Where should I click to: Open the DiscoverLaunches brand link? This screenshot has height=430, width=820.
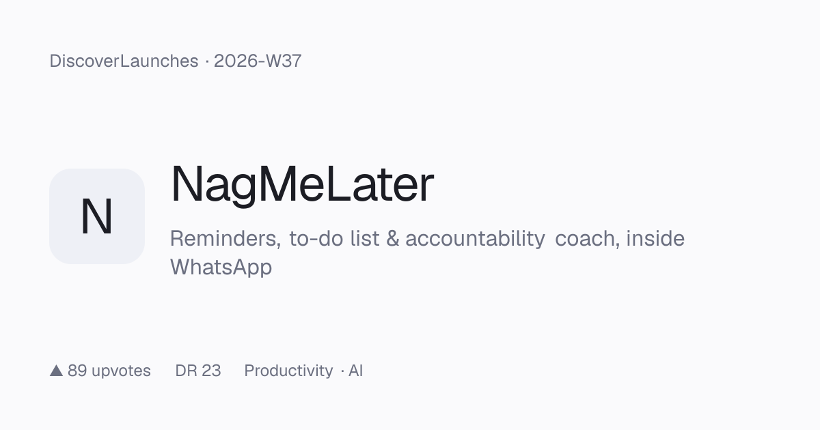point(124,61)
